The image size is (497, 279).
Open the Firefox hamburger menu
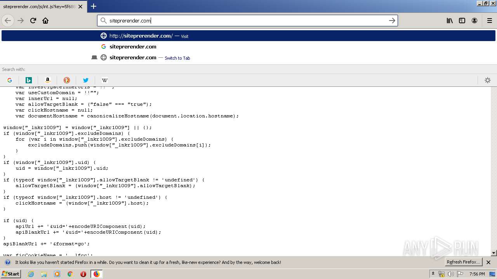(490, 21)
